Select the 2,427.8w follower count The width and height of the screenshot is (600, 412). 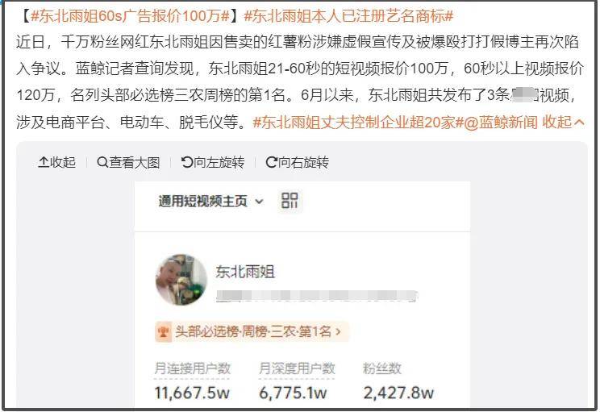(398, 393)
